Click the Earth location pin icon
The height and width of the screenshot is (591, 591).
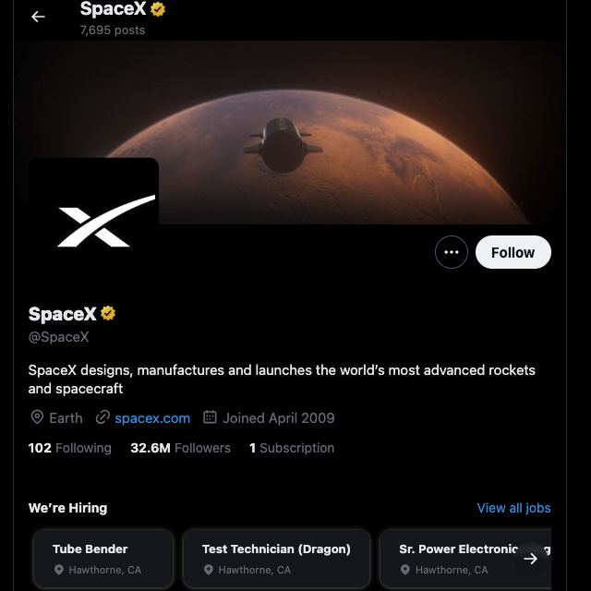pyautogui.click(x=37, y=417)
